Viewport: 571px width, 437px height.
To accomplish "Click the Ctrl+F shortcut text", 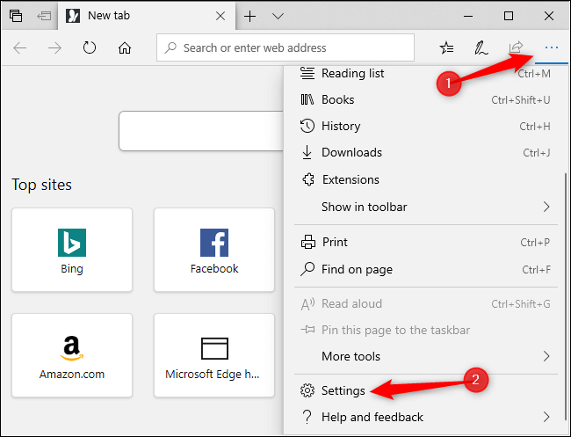I will (536, 270).
